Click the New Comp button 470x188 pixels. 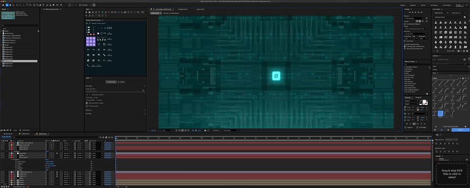(x=111, y=82)
